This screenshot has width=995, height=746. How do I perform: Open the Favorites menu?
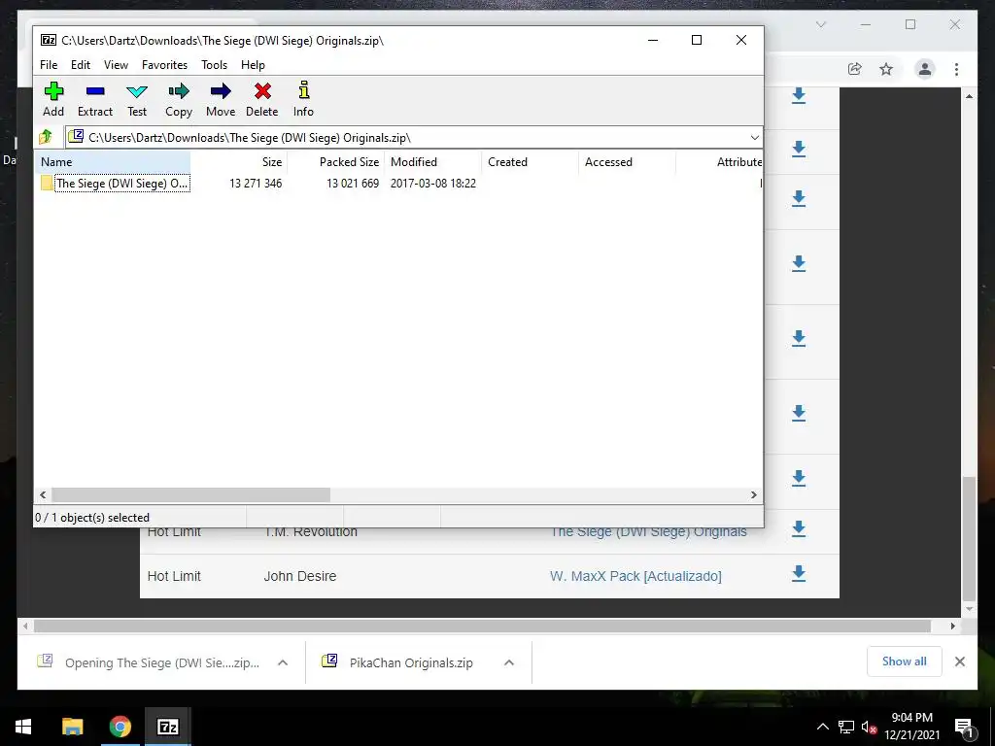pos(164,65)
